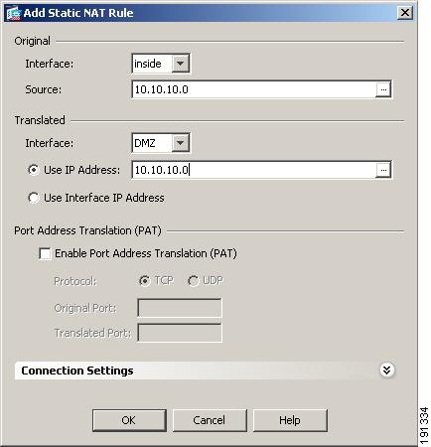Click into the Source address field

click(254, 89)
